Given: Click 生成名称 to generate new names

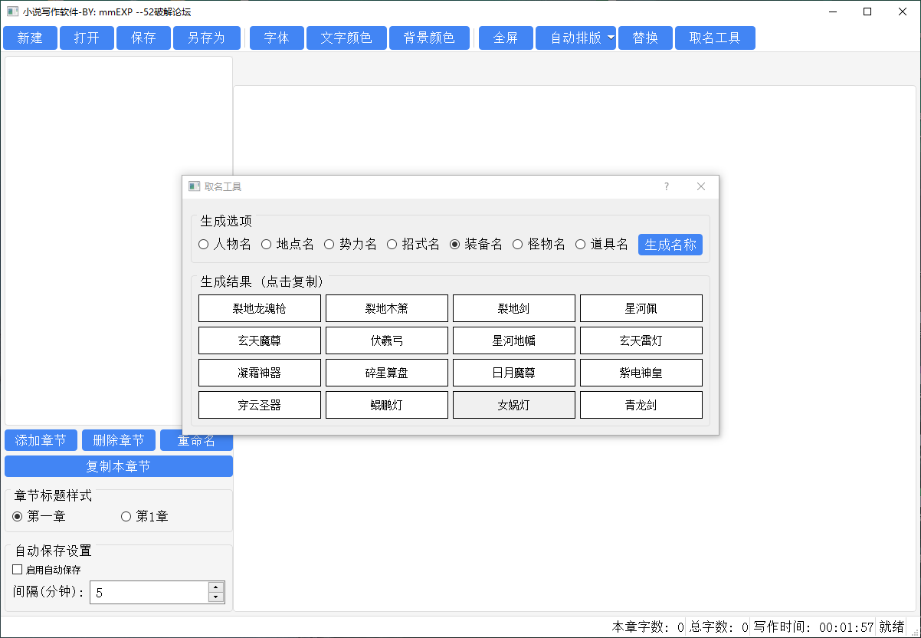Looking at the screenshot, I should tap(670, 244).
